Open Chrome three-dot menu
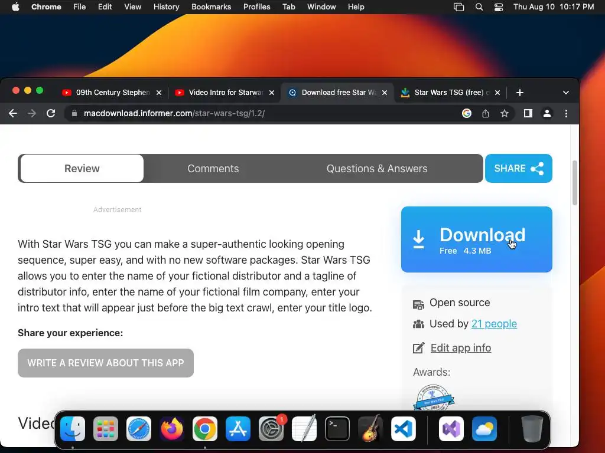This screenshot has height=453, width=605. (566, 113)
